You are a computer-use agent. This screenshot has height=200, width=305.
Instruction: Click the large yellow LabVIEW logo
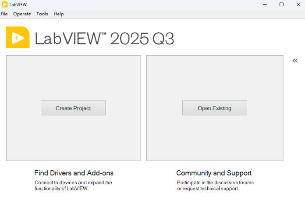(x=18, y=38)
